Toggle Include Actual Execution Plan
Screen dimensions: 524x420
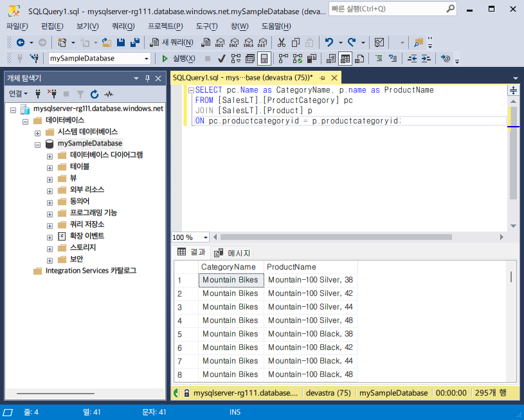pyautogui.click(x=284, y=59)
